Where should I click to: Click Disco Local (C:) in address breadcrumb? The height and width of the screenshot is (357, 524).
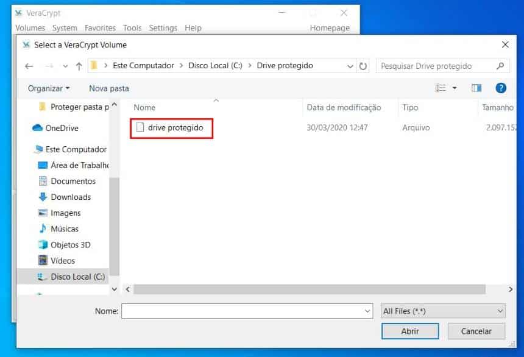point(215,66)
